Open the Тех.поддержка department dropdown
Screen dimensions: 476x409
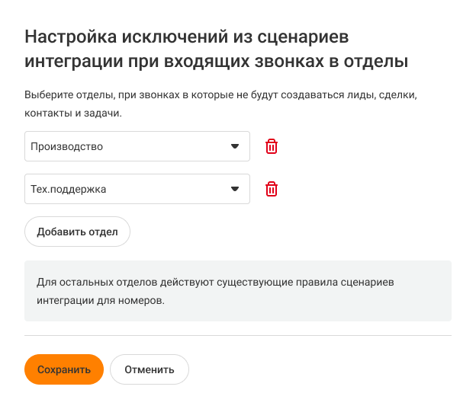pos(137,189)
